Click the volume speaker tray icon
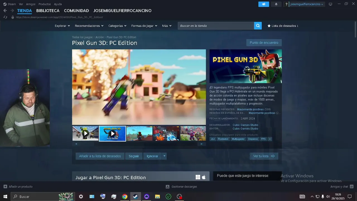Image resolution: width=357 pixels, height=201 pixels. 328,197
